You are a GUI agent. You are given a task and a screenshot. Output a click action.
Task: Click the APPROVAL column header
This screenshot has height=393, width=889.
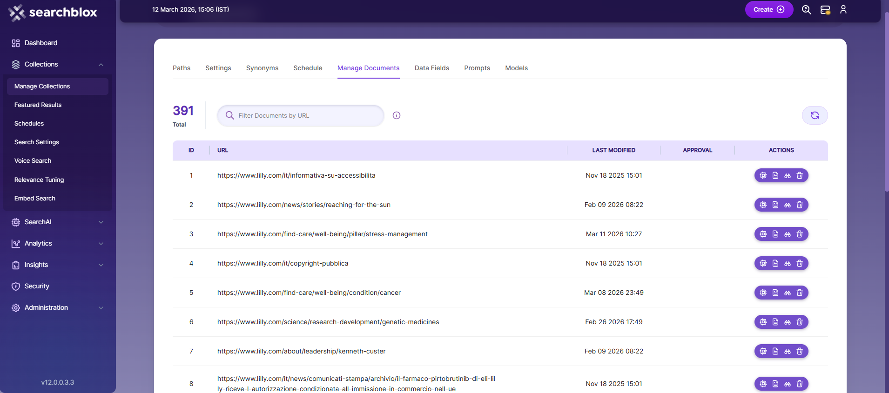click(697, 150)
